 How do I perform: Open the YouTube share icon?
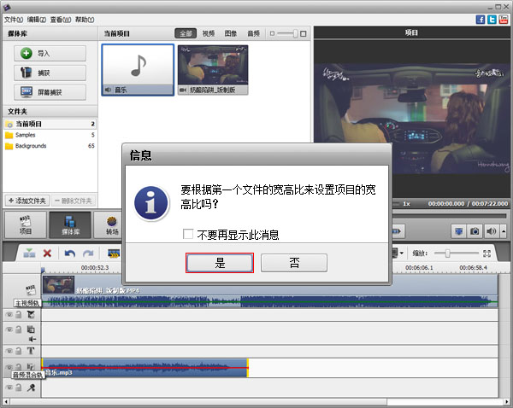point(504,20)
